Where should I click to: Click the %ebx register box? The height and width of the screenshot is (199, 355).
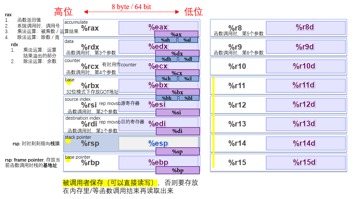(158, 85)
